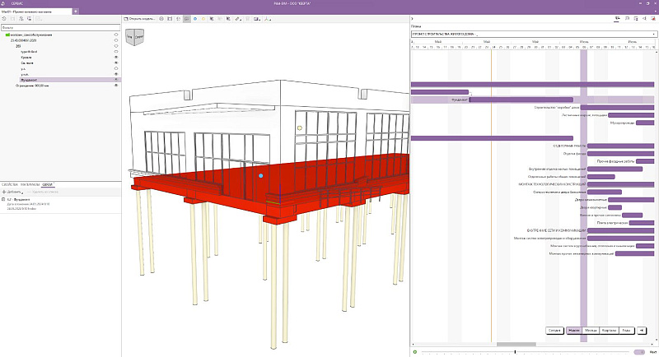659x357 pixels.
Task: Switch to the МАТЕРИАЛЫ tab
Action: (x=30, y=184)
